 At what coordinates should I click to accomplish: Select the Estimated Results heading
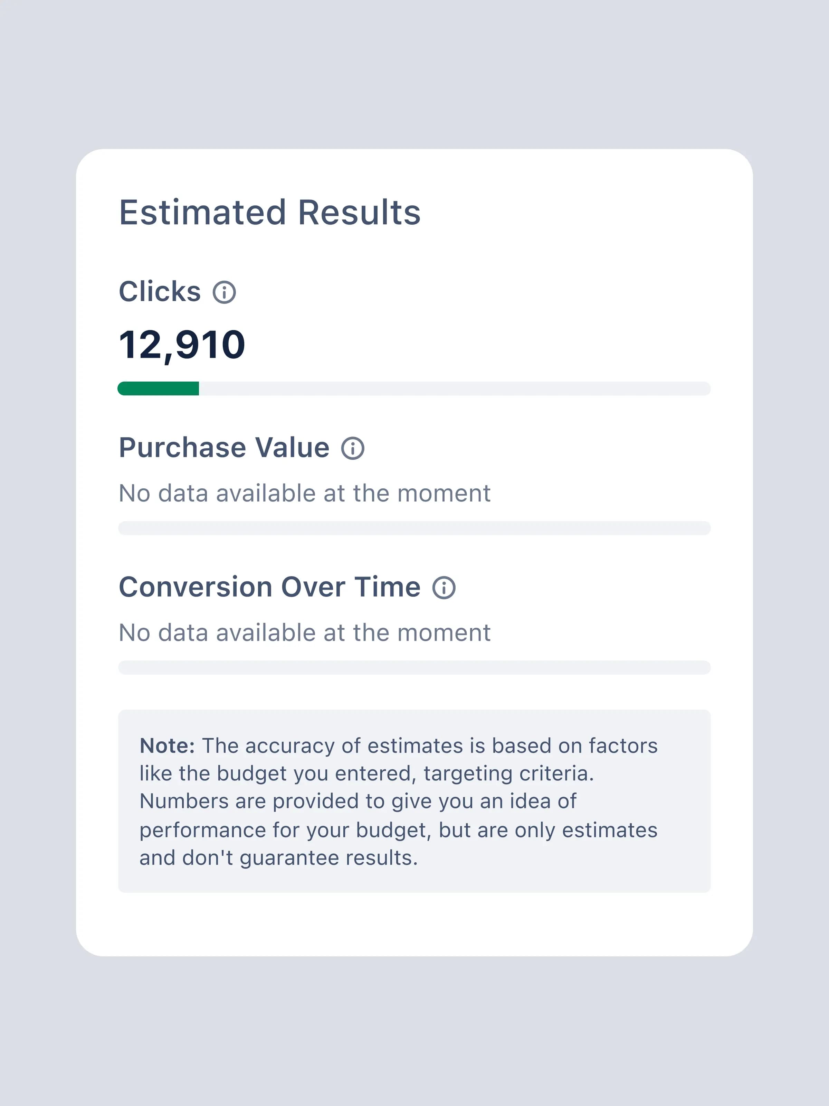pos(270,213)
